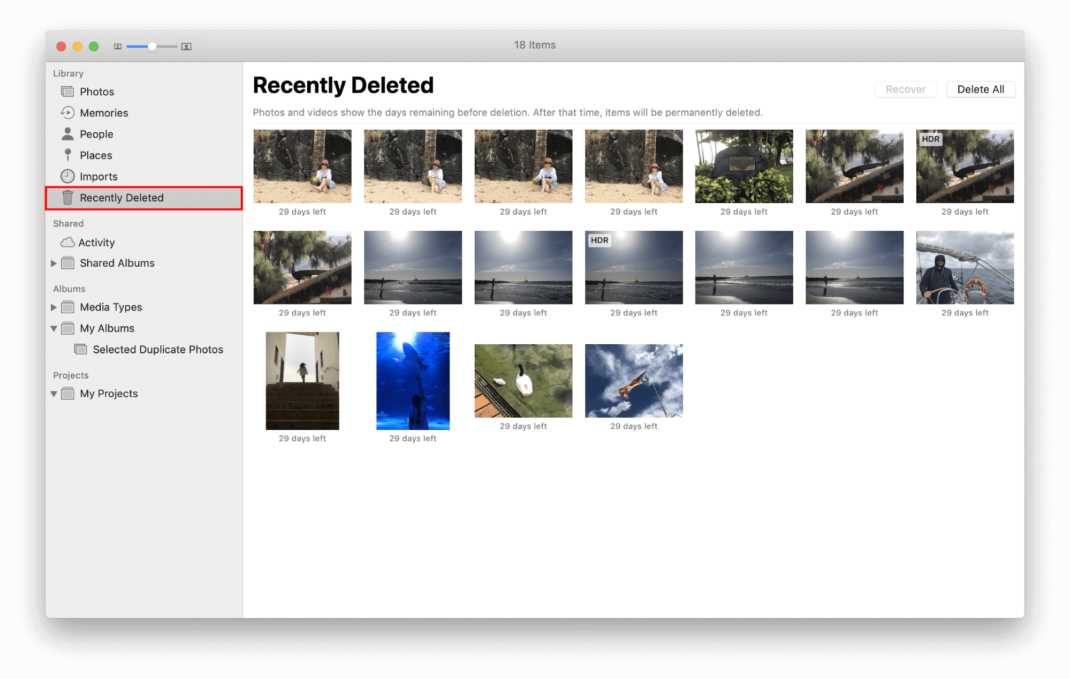Click the HDR badge on the peacock photo

[930, 139]
